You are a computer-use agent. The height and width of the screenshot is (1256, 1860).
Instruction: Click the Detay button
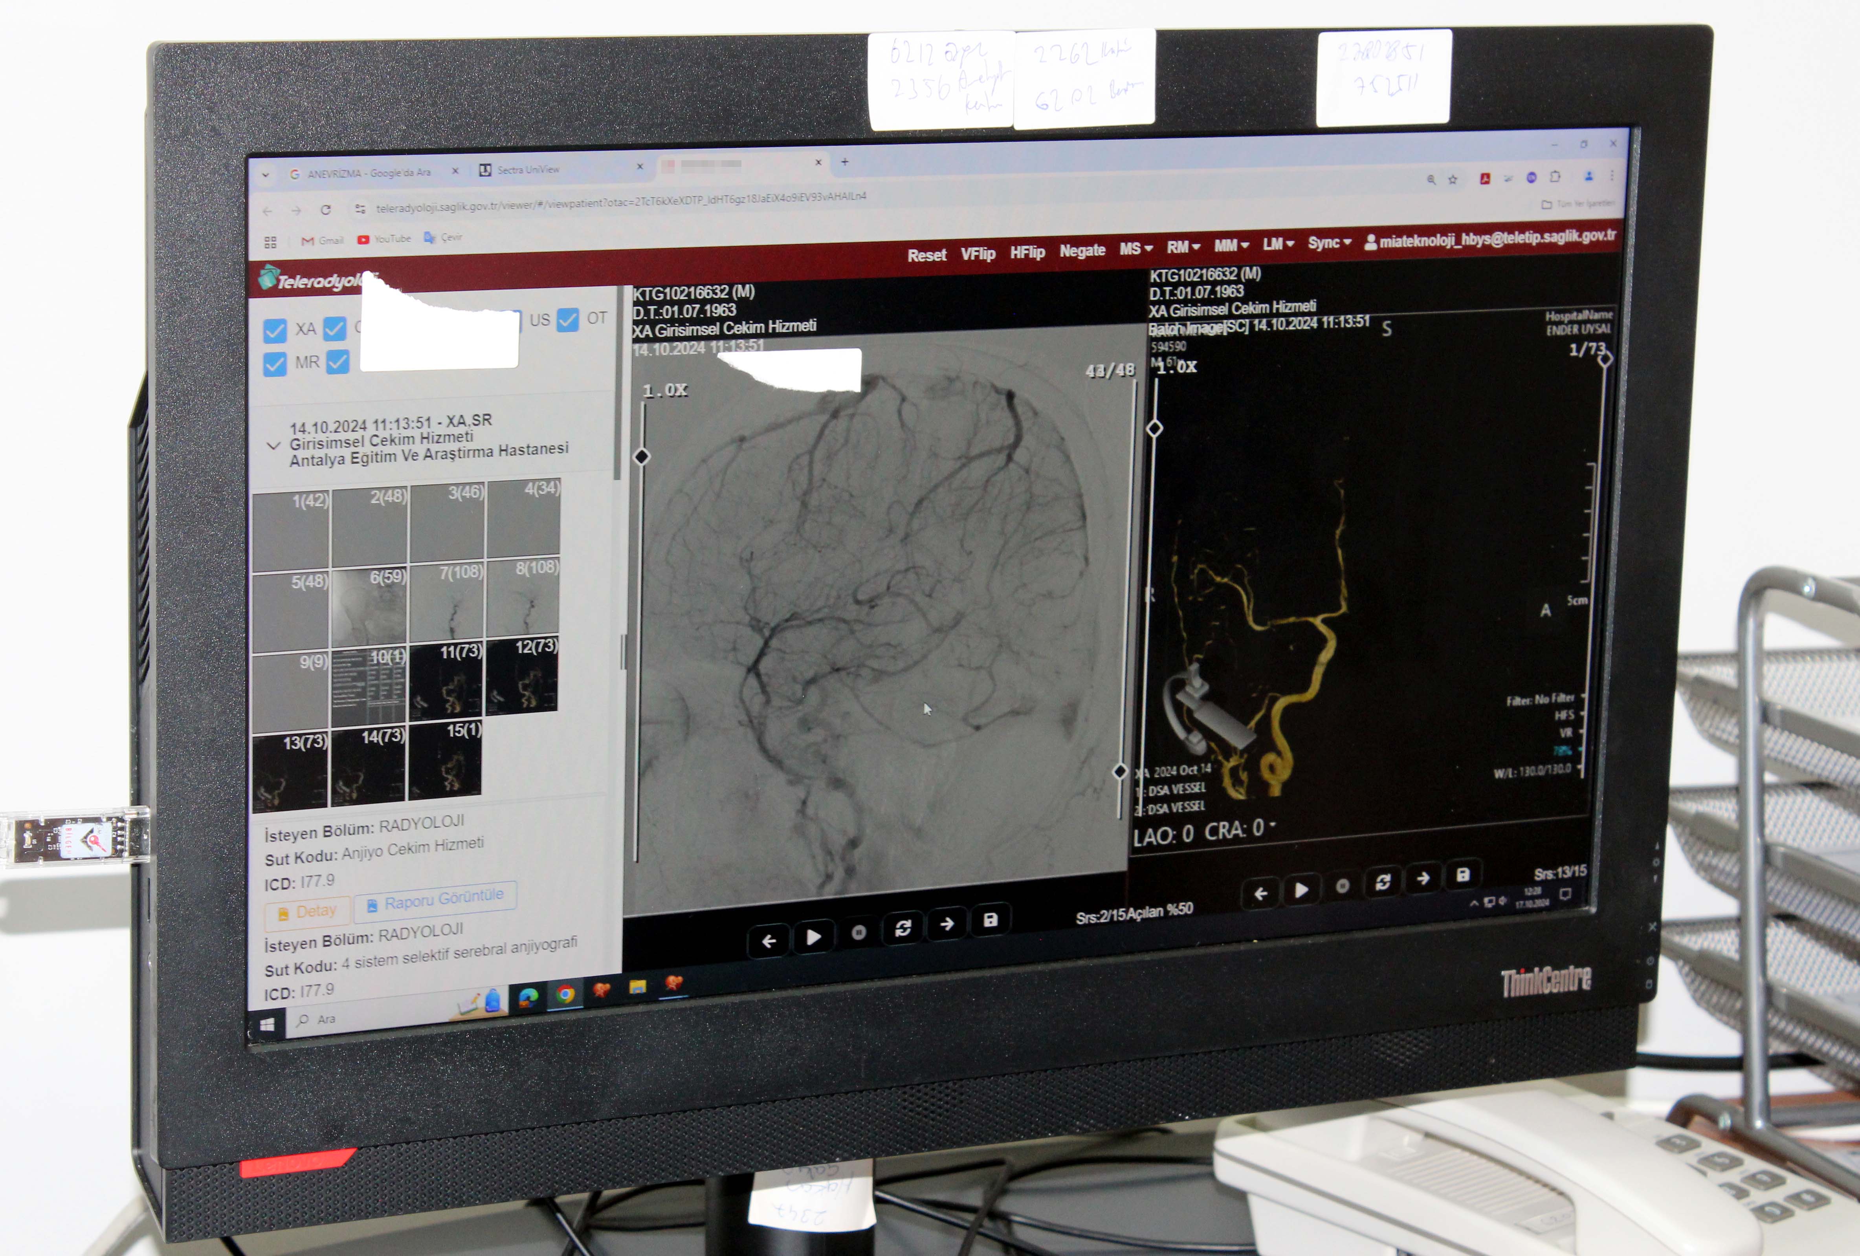point(307,912)
